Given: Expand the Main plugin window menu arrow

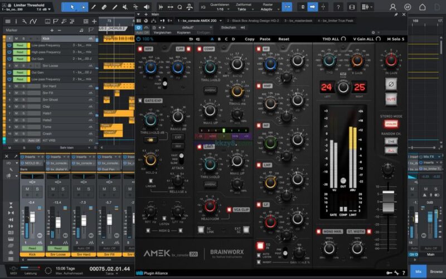Looking at the screenshot, I should pyautogui.click(x=138, y=15).
